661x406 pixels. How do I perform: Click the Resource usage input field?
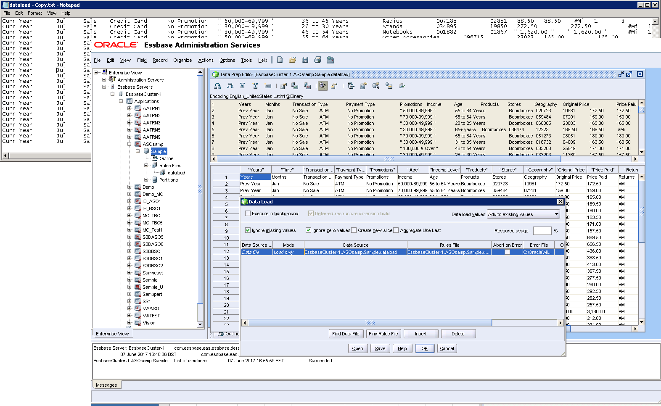click(x=542, y=231)
